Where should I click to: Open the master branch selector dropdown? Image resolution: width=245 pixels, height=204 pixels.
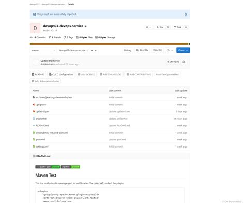pos(43,50)
